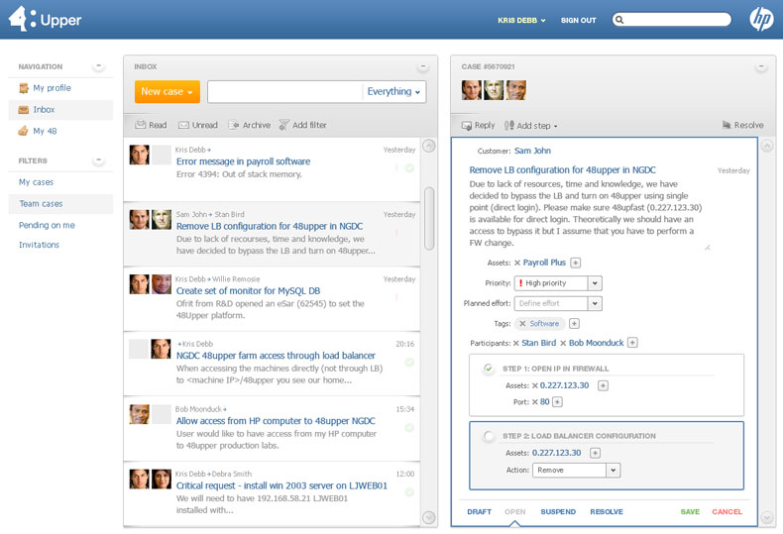Click Reply in the case toolbar
Screen dimensions: 783x534
478,125
